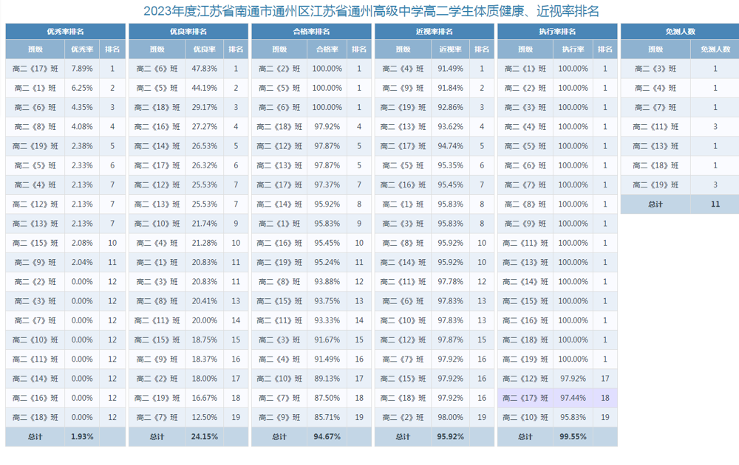Select the 99.55% total in 执行率 table
The height and width of the screenshot is (465, 739).
pyautogui.click(x=573, y=436)
